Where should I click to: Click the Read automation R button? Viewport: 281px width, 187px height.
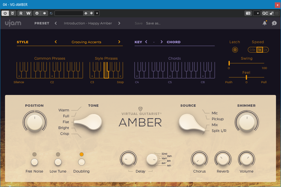coord(21,13)
